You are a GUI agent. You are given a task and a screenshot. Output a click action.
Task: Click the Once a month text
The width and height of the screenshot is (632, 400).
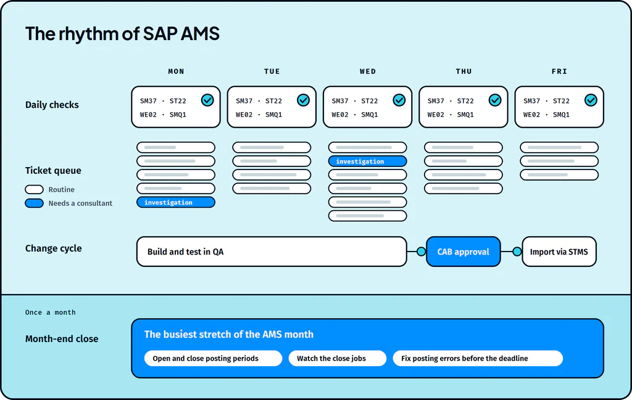51,312
